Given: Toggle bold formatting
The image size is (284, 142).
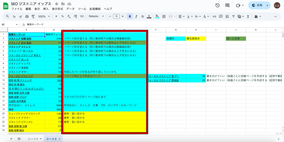Looking at the screenshot, I should point(130,16).
